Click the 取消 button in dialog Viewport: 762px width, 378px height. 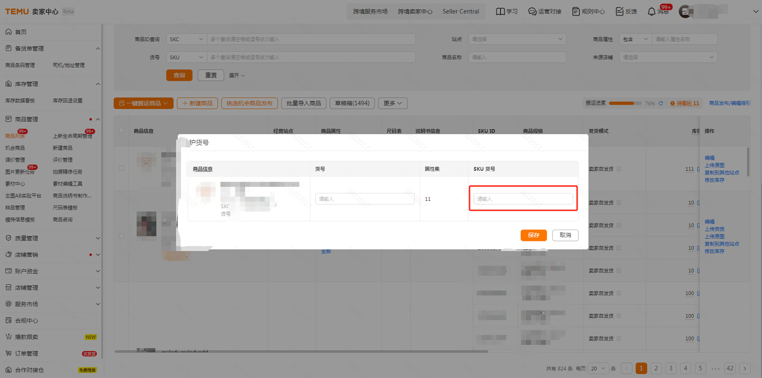click(565, 235)
